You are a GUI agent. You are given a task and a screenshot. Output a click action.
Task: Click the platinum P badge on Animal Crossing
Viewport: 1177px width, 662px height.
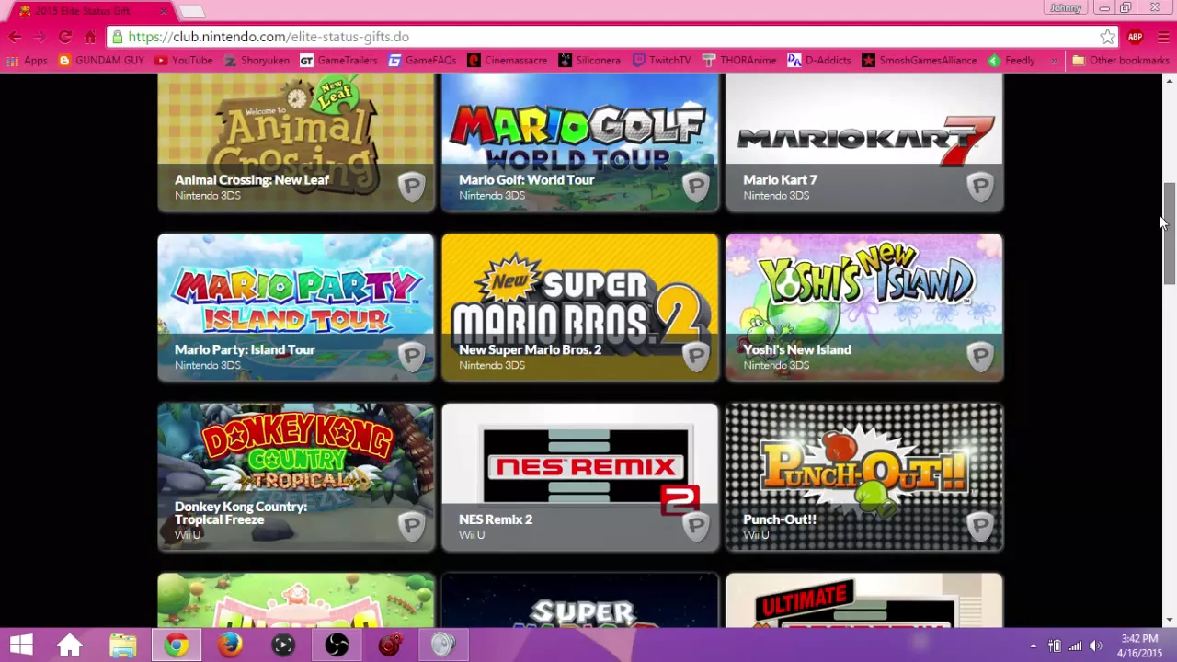tap(411, 187)
